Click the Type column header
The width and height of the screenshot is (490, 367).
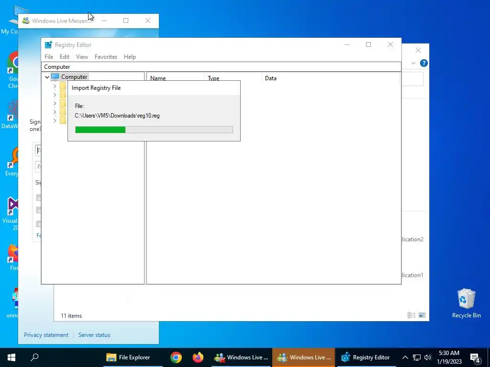pyautogui.click(x=234, y=78)
